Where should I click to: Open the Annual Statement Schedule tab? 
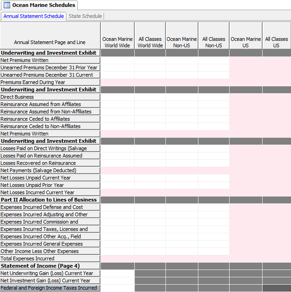[x=33, y=16]
